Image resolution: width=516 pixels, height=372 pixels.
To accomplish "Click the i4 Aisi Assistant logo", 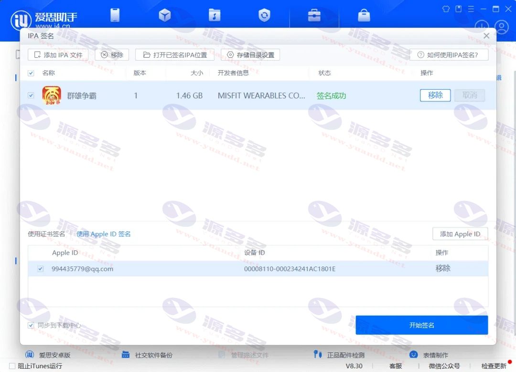I will click(x=44, y=20).
